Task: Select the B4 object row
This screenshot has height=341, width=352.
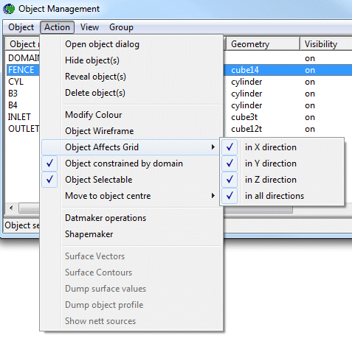Action: coord(13,105)
